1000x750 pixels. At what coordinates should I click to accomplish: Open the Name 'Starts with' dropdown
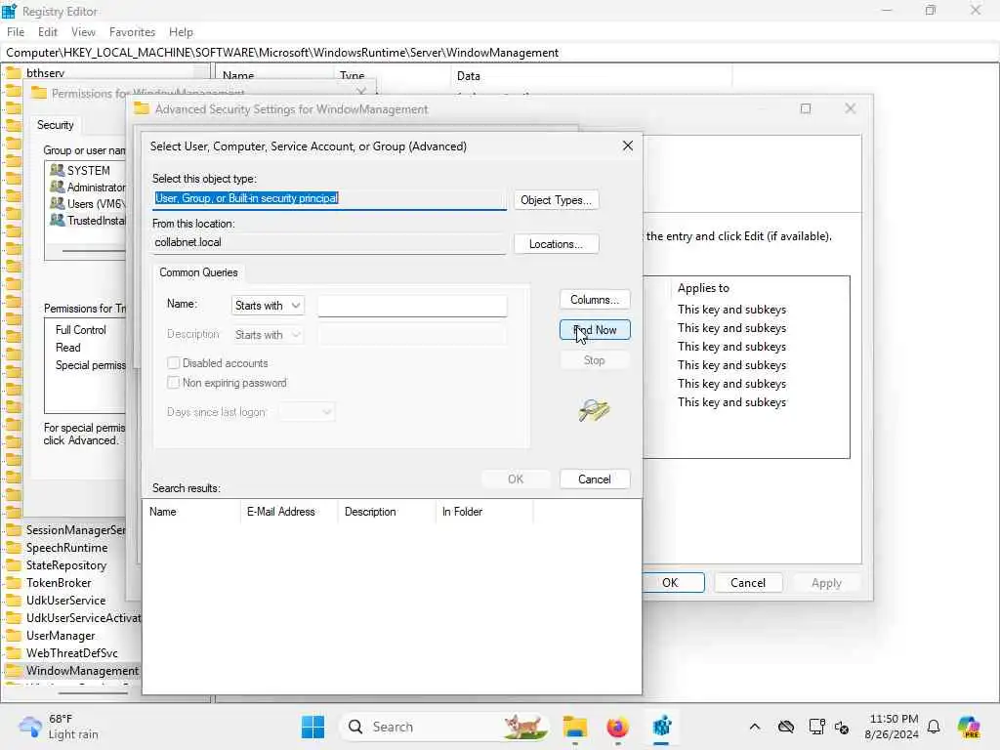tap(268, 306)
